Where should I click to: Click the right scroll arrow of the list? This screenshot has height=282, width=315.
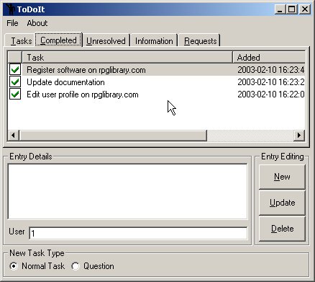point(299,135)
